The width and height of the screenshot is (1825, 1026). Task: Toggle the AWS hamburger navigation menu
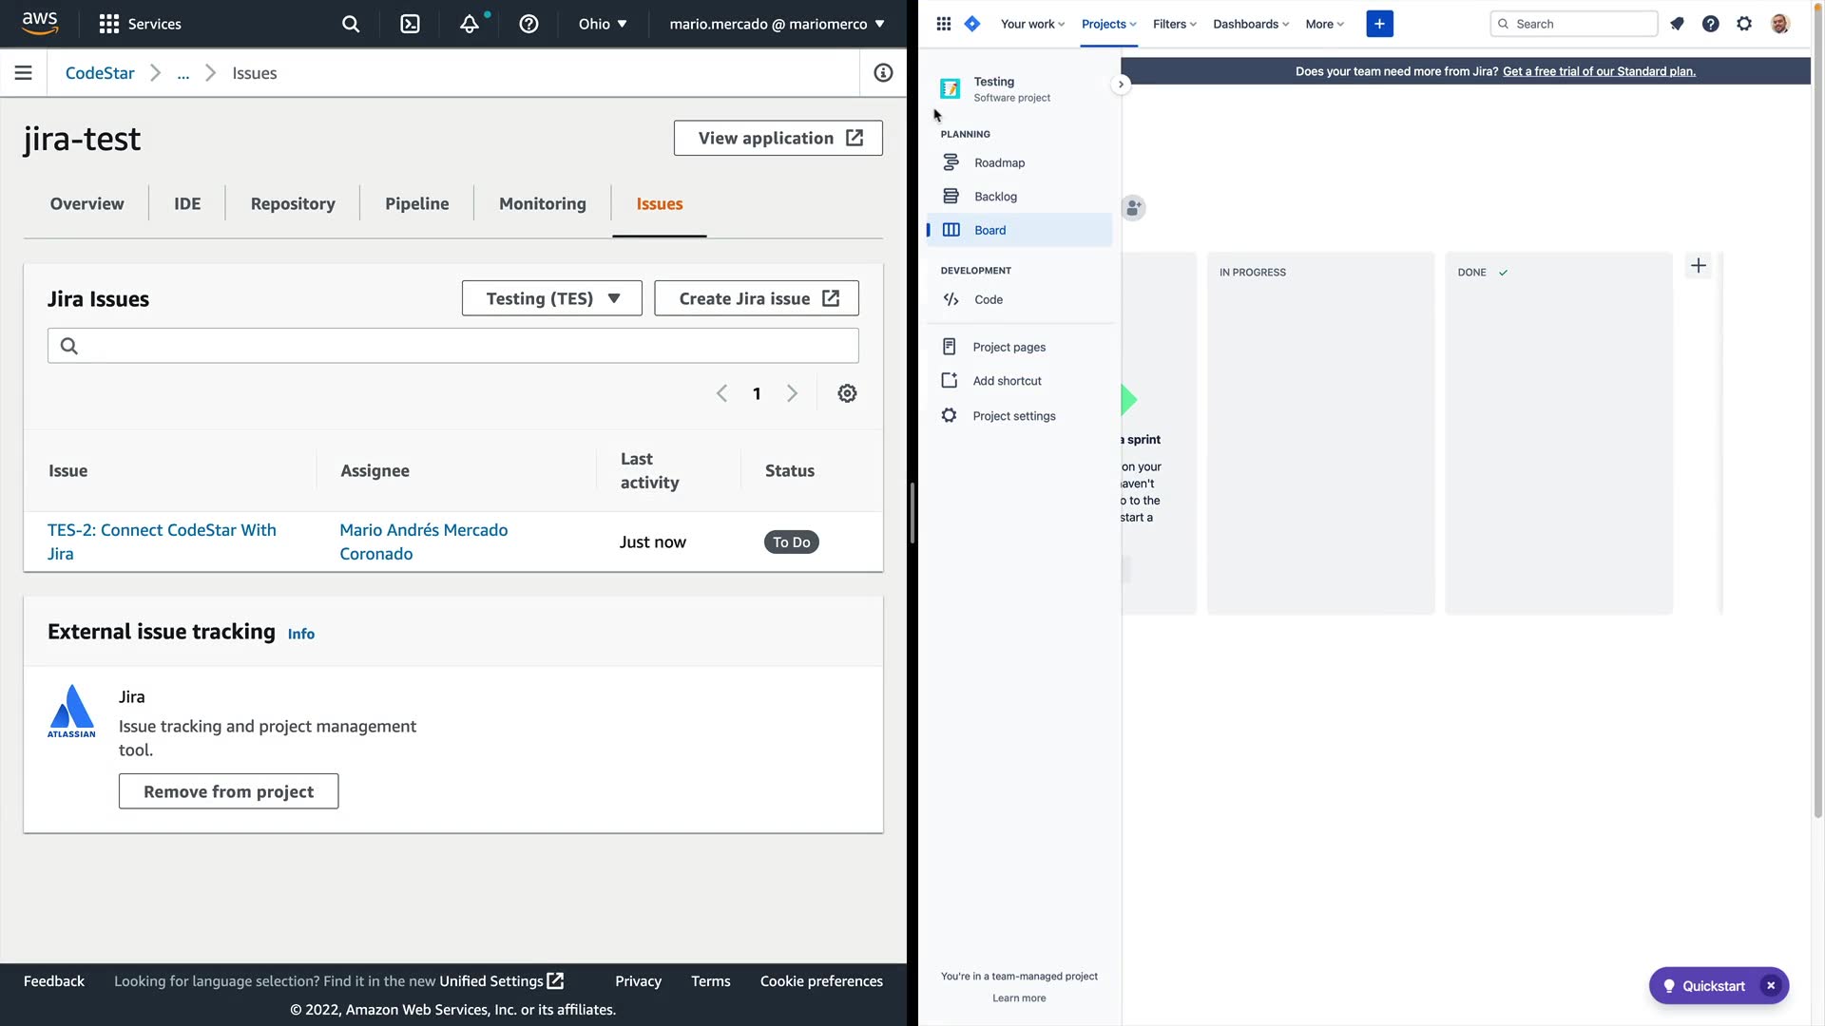point(24,73)
